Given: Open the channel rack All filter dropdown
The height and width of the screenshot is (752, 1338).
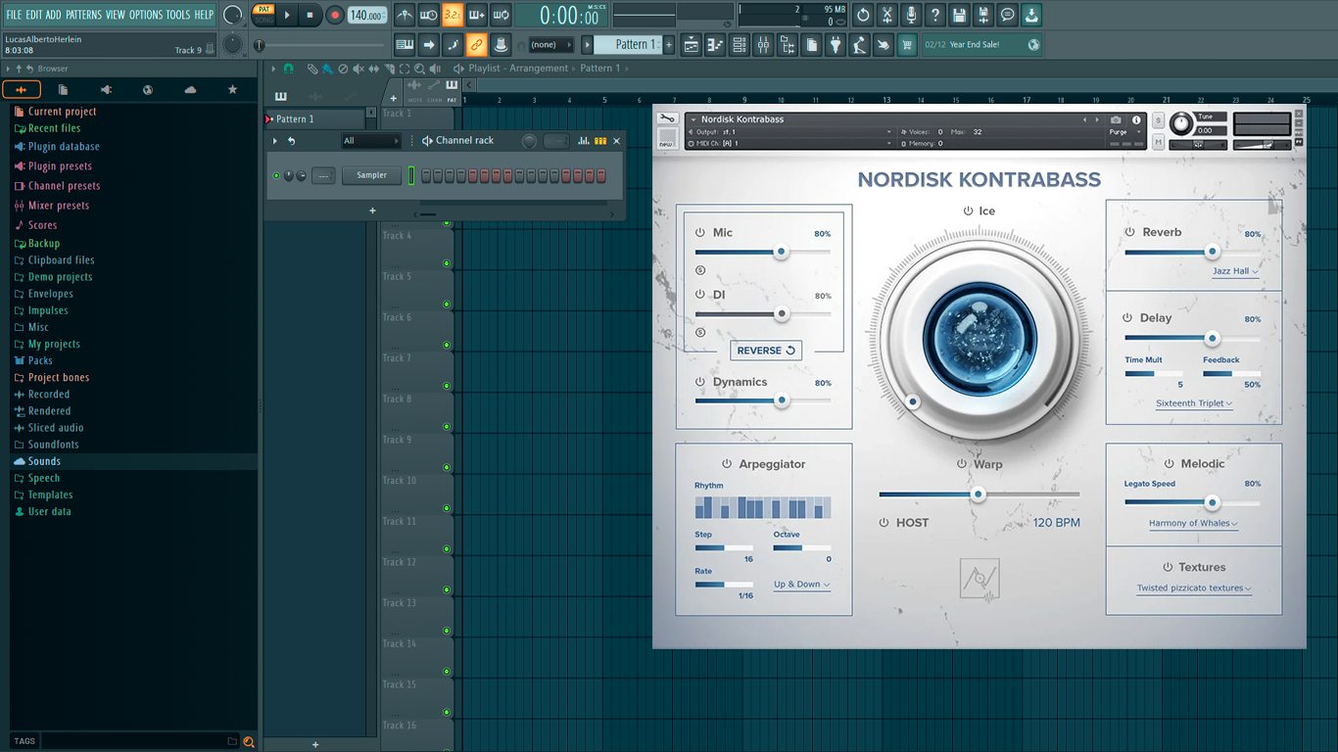Looking at the screenshot, I should [x=370, y=141].
